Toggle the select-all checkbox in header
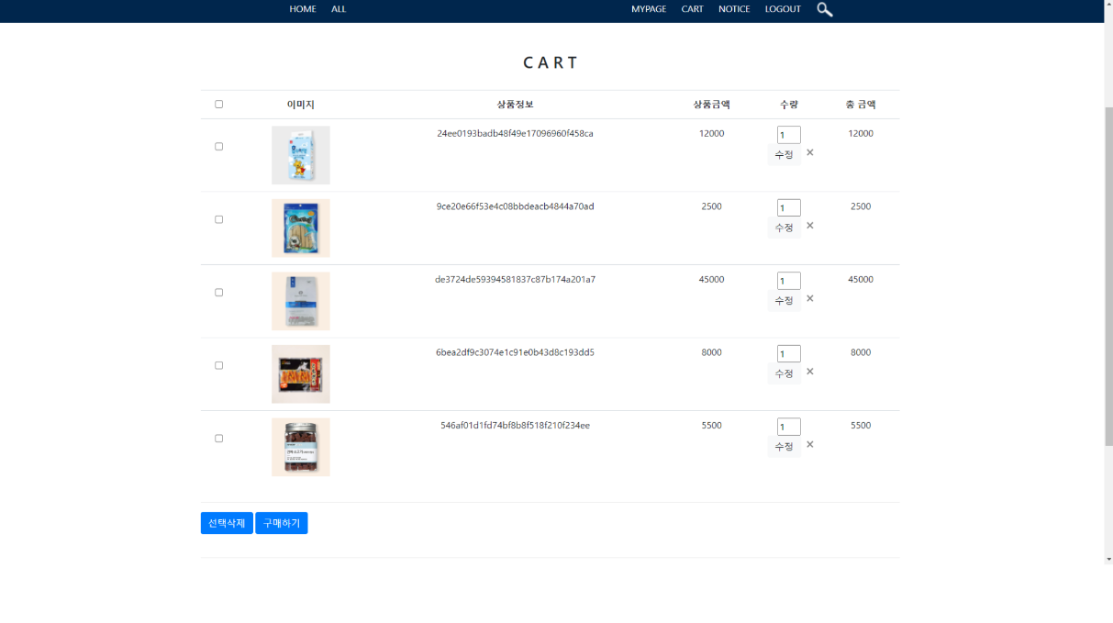Image resolution: width=1113 pixels, height=623 pixels. point(218,105)
